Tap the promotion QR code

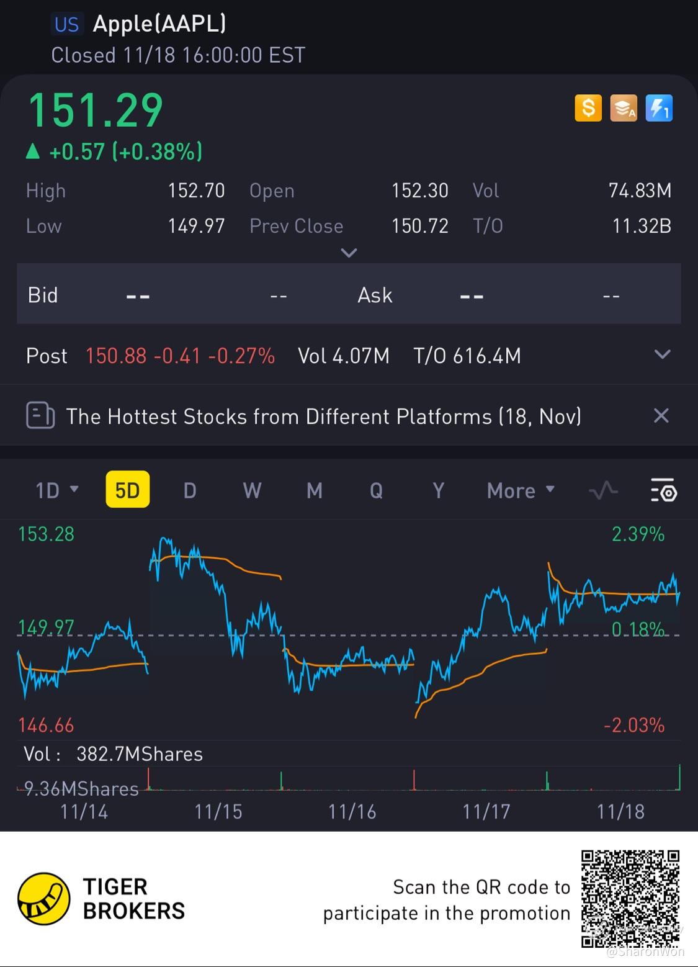630,899
